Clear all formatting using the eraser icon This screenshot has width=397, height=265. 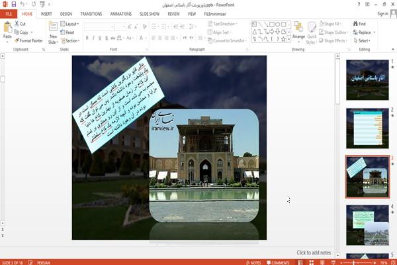click(144, 26)
